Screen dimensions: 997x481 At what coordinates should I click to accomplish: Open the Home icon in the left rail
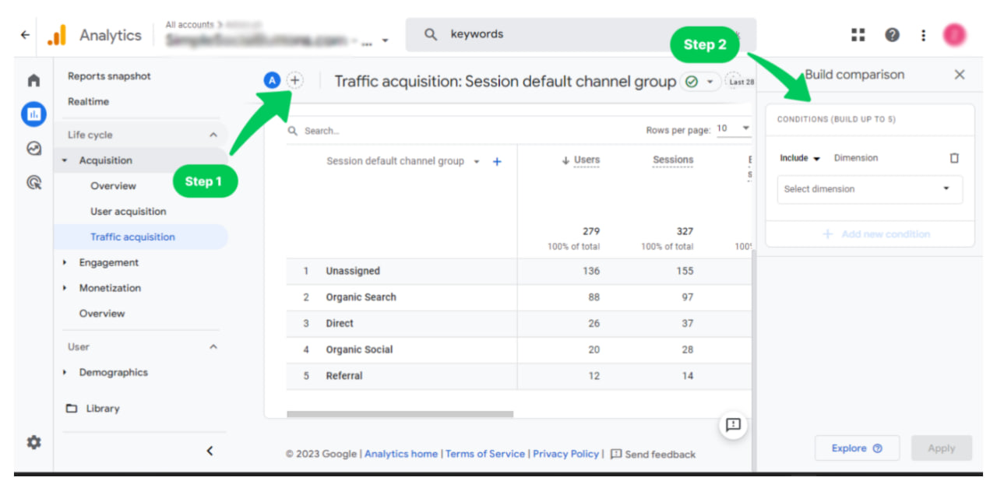pos(33,80)
